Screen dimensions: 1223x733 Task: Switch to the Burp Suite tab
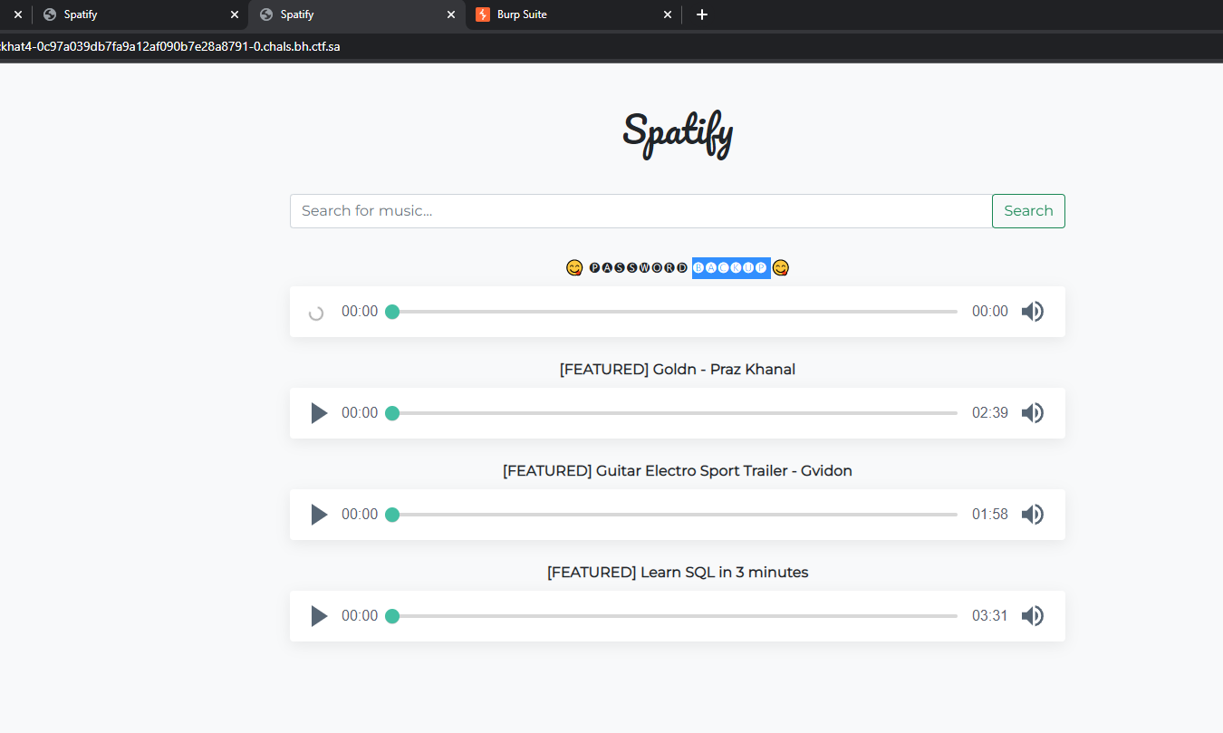[573, 14]
